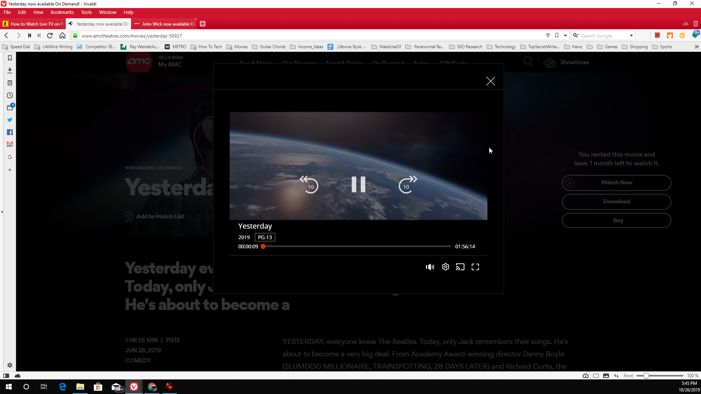
Task: Open the Movies bookmark folder
Action: [x=237, y=47]
